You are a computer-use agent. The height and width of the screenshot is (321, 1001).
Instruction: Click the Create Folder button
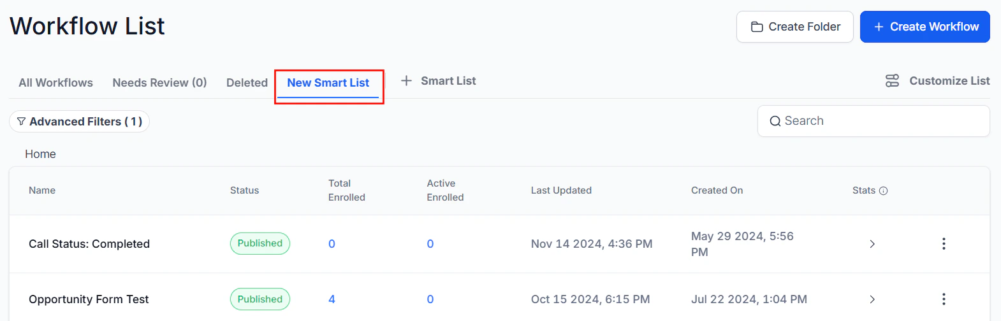794,27
